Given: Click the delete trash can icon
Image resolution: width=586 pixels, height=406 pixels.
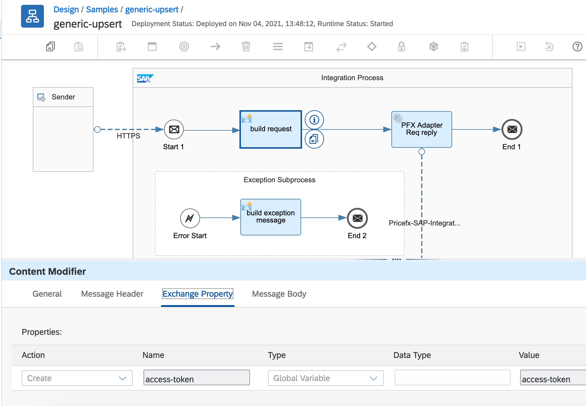Looking at the screenshot, I should (x=246, y=47).
